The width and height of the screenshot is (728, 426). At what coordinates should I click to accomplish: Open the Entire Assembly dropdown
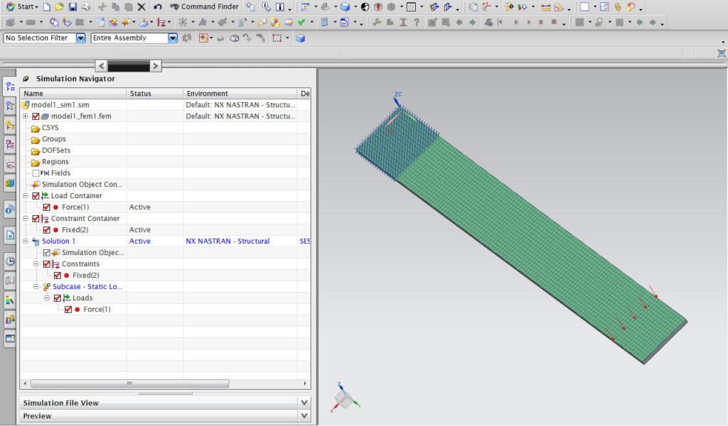pyautogui.click(x=173, y=38)
